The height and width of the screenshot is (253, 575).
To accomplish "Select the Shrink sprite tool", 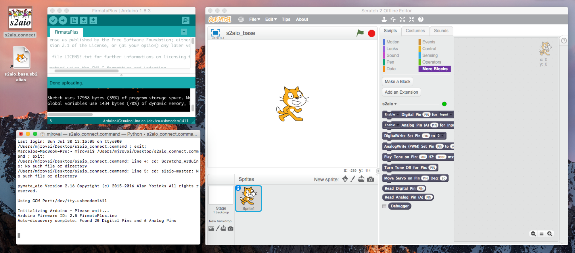I will [412, 19].
